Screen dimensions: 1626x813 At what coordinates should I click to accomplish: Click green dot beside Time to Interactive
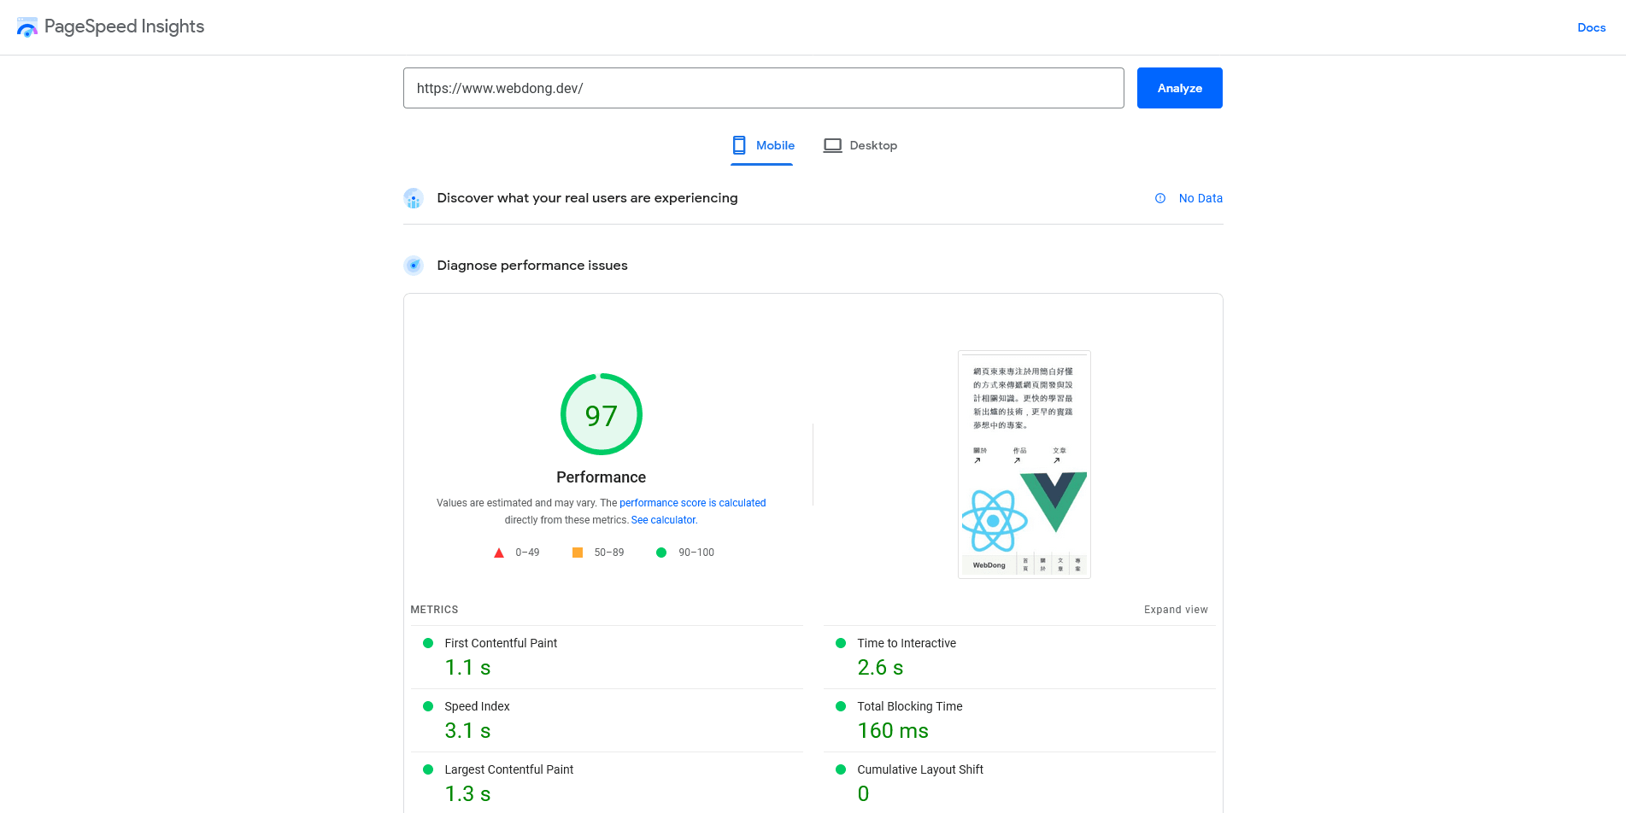point(841,643)
